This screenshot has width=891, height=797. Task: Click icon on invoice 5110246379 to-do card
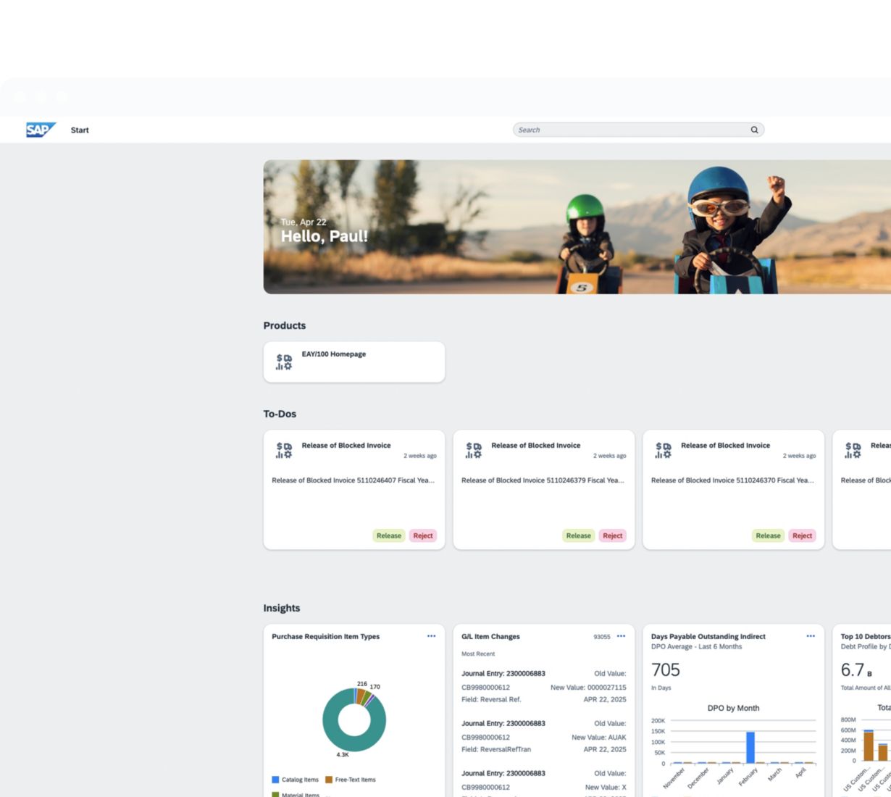(x=474, y=450)
